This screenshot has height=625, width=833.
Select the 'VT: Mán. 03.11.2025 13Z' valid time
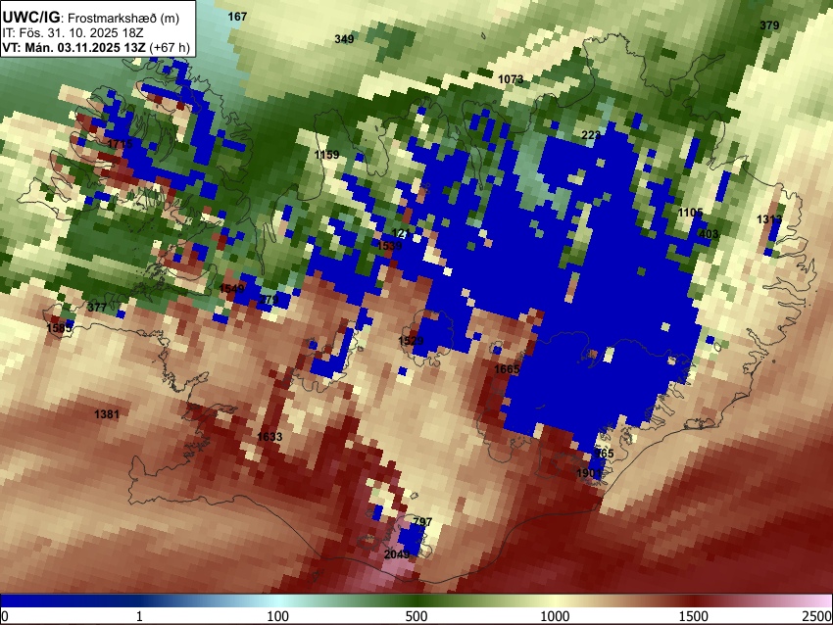73,47
